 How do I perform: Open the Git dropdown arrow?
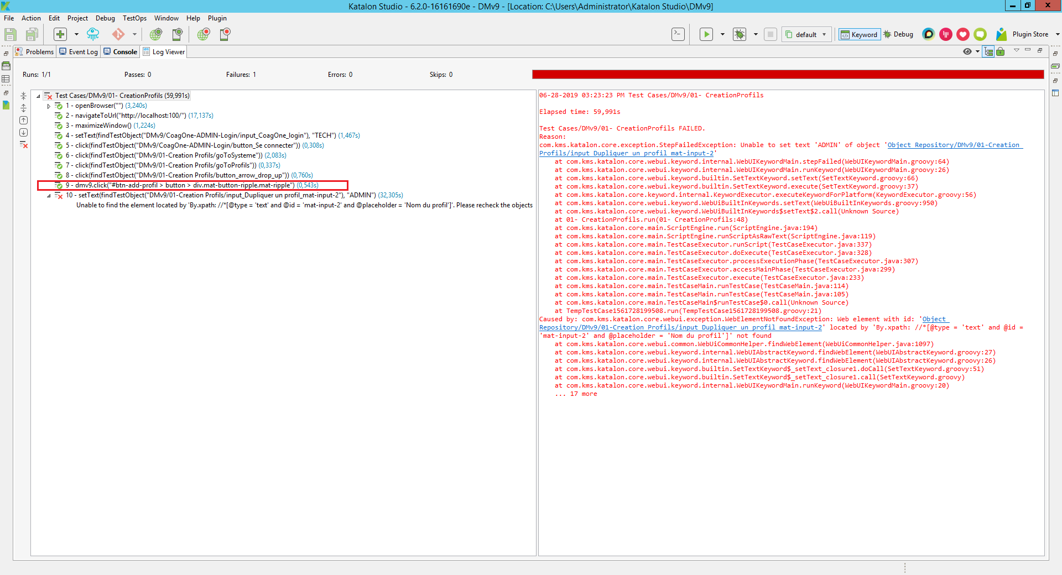point(134,34)
